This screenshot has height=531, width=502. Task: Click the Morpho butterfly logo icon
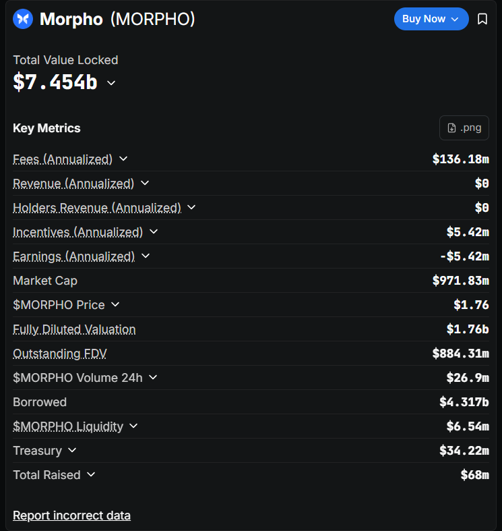pyautogui.click(x=23, y=19)
